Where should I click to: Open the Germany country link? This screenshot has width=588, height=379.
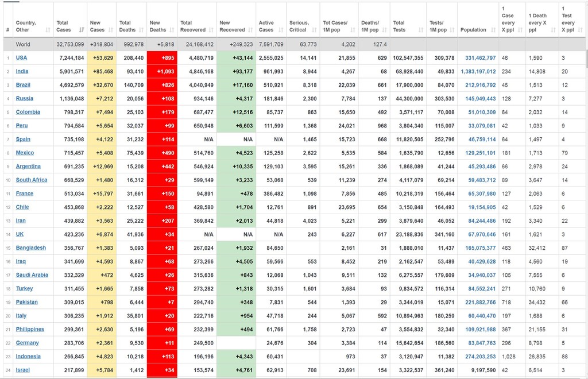[28, 343]
